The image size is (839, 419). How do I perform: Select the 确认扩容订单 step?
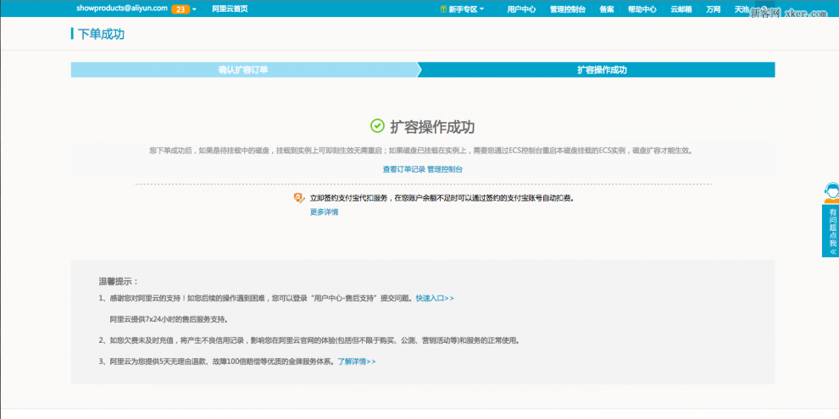[x=243, y=69]
